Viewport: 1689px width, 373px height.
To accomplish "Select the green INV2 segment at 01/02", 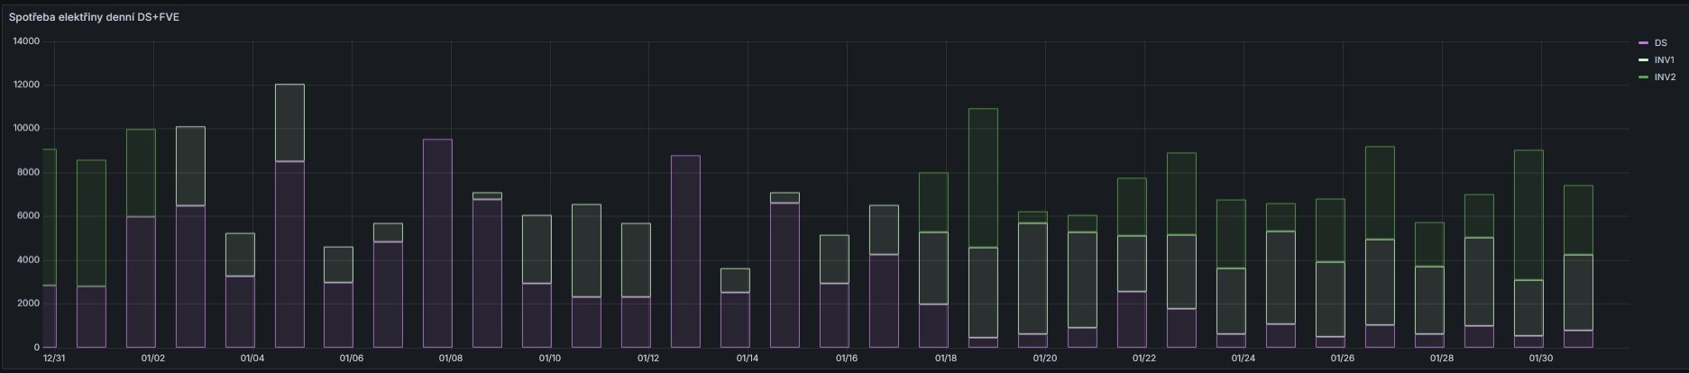I will [x=141, y=173].
